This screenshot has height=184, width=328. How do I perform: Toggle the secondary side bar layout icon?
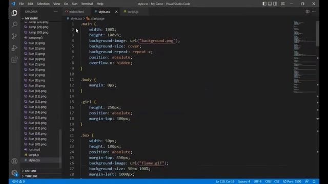click(275, 4)
